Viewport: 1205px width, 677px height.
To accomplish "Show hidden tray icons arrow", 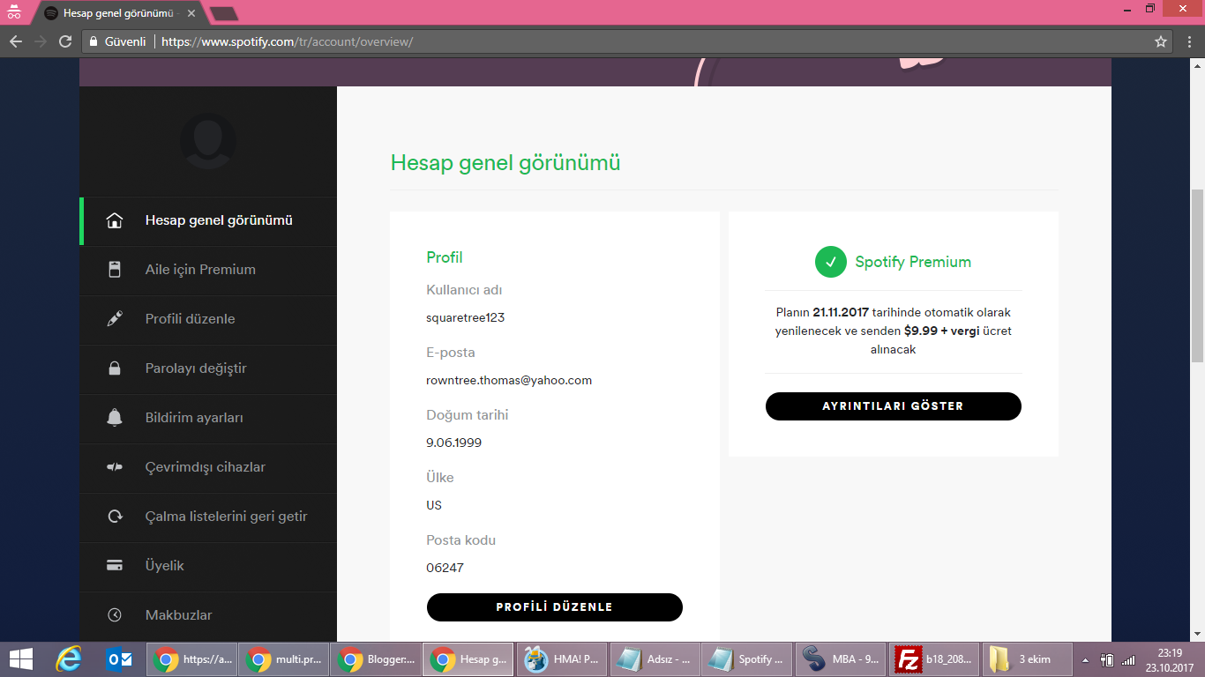I will pyautogui.click(x=1086, y=659).
